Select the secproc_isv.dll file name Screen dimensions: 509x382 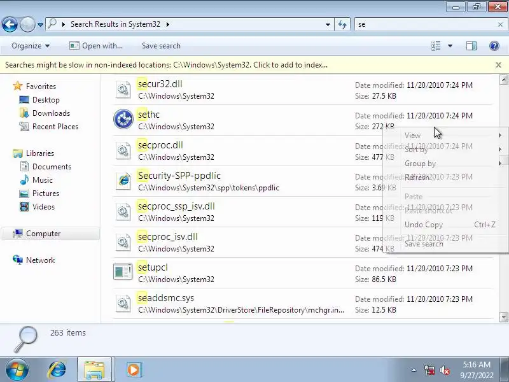[168, 237]
